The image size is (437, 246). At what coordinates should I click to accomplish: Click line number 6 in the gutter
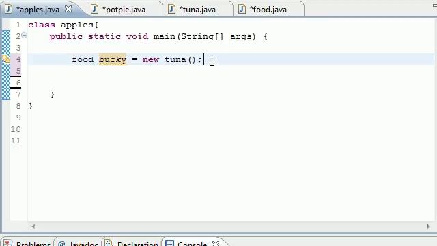18,83
